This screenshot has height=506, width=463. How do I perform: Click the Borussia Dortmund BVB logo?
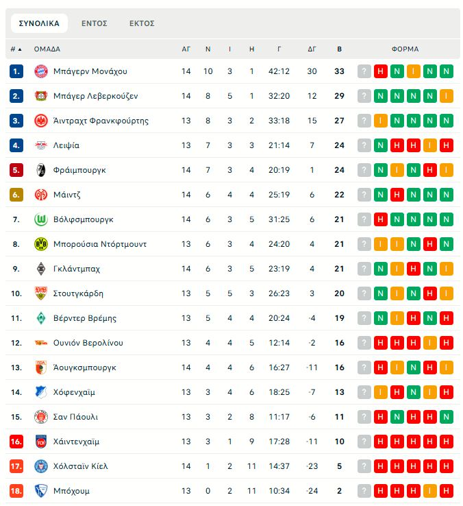click(x=40, y=244)
